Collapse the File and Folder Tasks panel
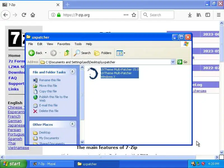The width and height of the screenshot is (224, 168). point(72,72)
